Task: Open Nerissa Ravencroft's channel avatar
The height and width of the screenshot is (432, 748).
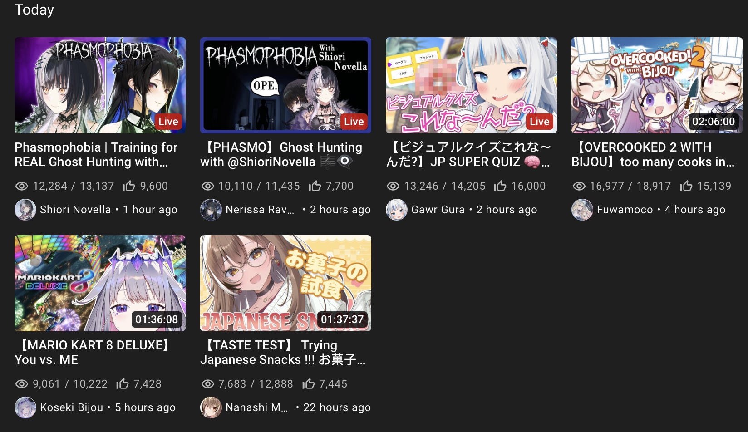Action: pos(211,210)
